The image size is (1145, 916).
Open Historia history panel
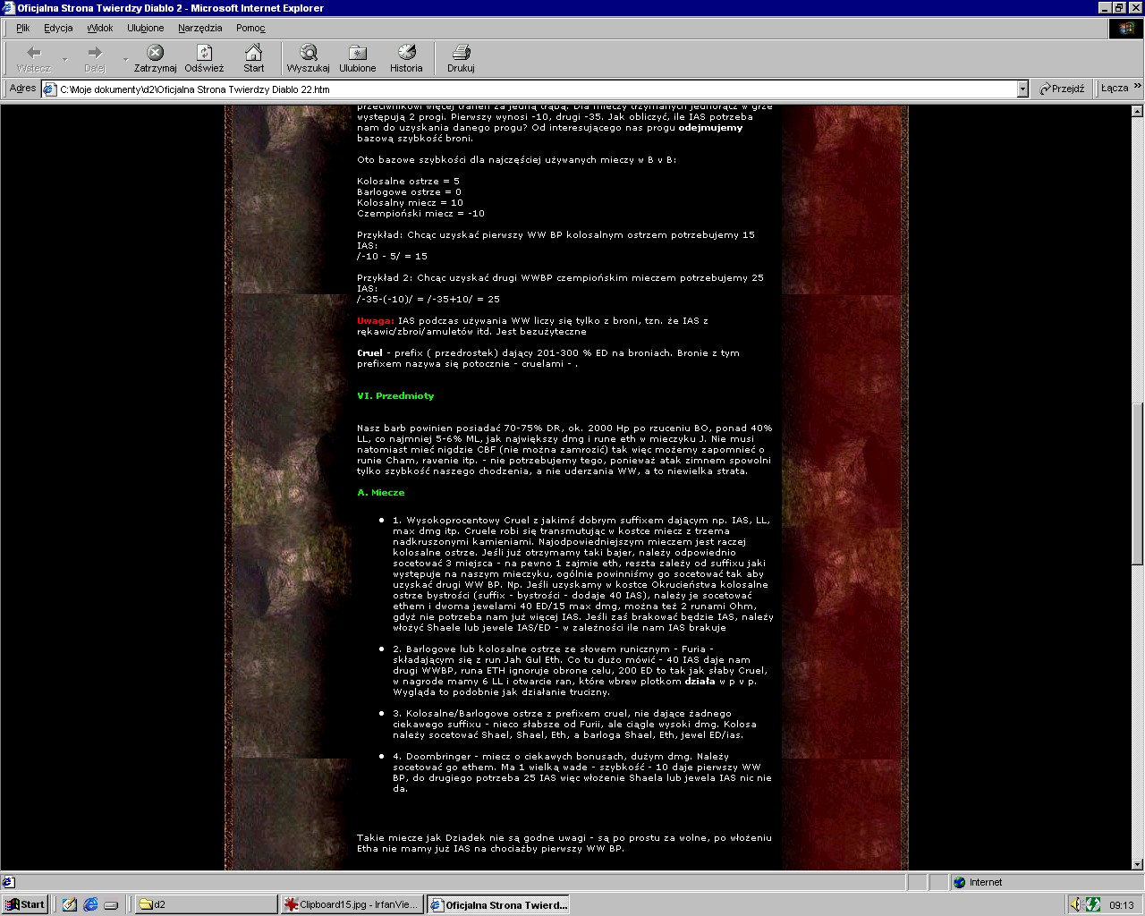[x=406, y=54]
